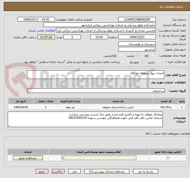Click the پاسخ به نیاز button
Screen dimensions: 190x178
[145, 171]
